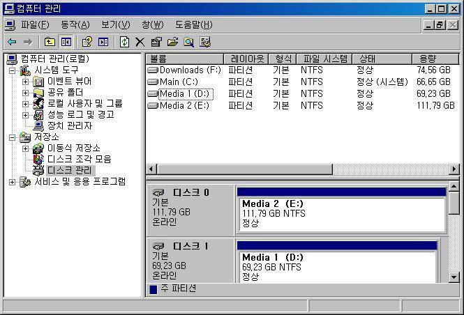Click the horizontal scrollbar left arrow
Image resolution: width=464 pixels, height=315 pixels.
151,169
